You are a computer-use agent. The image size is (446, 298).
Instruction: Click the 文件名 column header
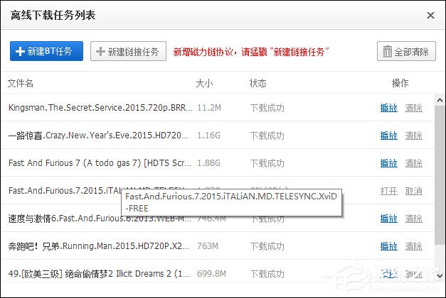[x=21, y=83]
